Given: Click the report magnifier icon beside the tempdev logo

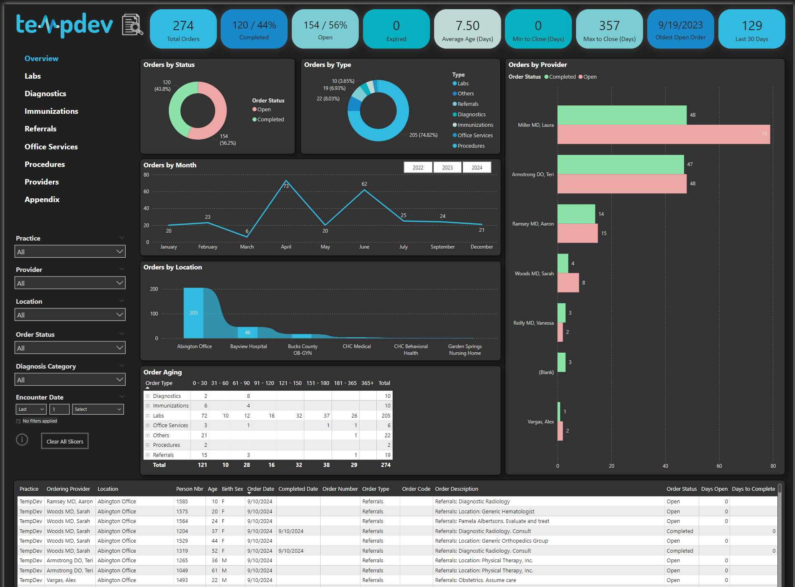Looking at the screenshot, I should [131, 25].
